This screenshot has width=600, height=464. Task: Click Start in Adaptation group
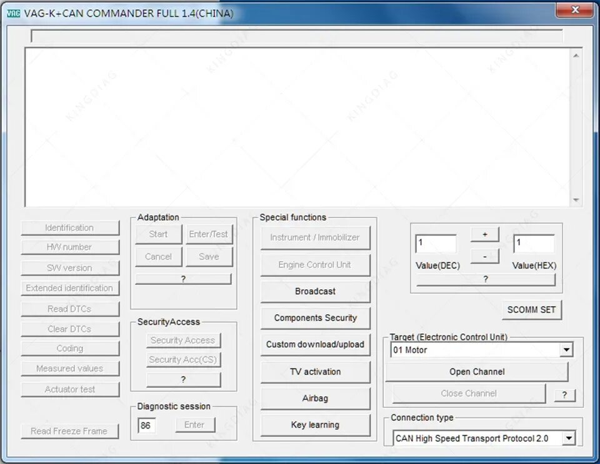pos(158,234)
